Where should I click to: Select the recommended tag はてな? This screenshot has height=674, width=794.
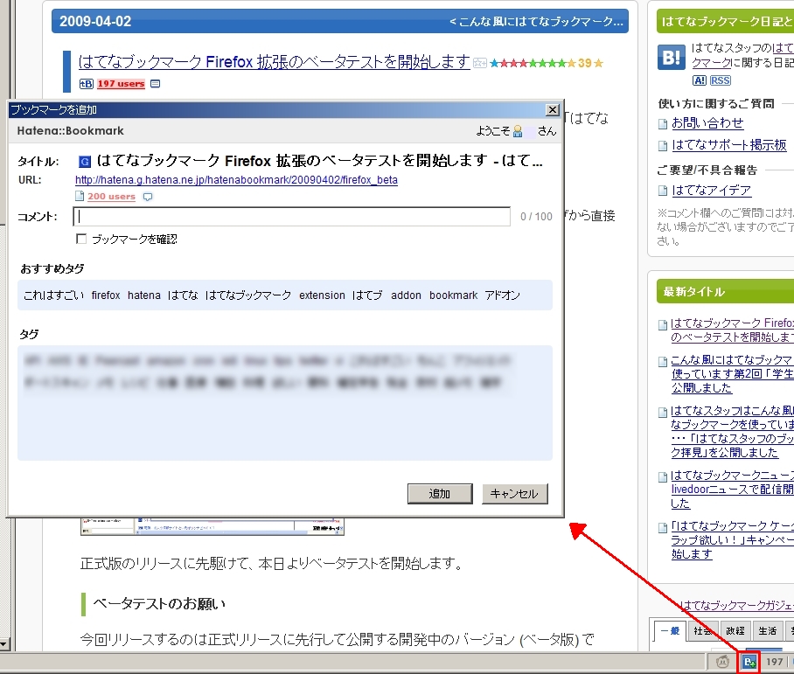pos(183,295)
